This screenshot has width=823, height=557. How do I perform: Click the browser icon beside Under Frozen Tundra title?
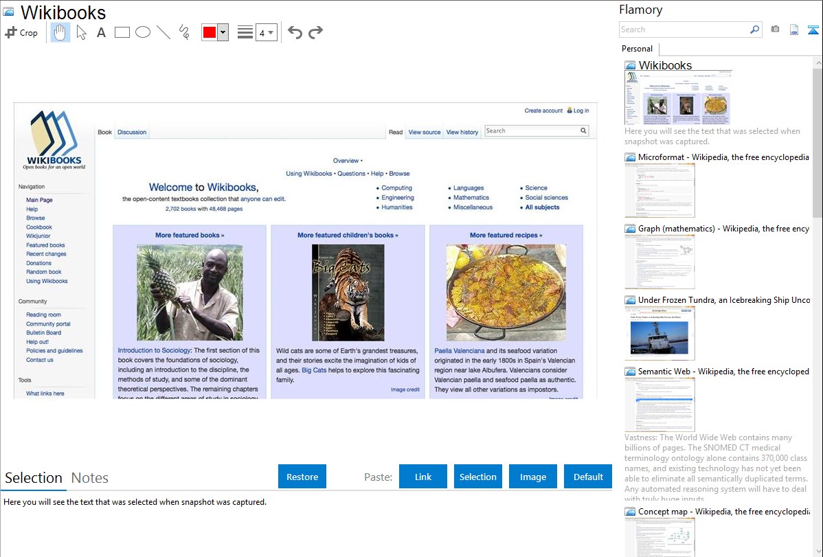click(631, 299)
